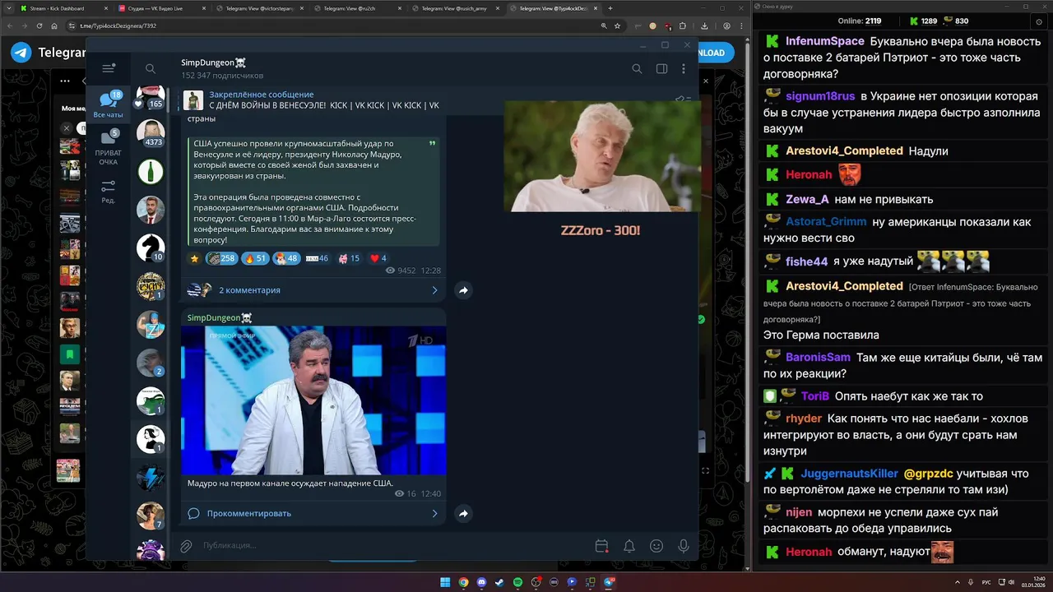Click username InfenumSpace in chat
The height and width of the screenshot is (592, 1053).
pos(824,41)
